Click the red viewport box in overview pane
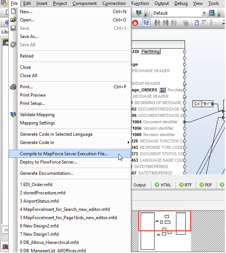226x253 pixels. 165,221
